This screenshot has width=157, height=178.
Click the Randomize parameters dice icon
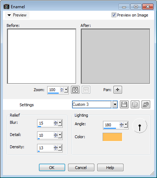click(135, 104)
